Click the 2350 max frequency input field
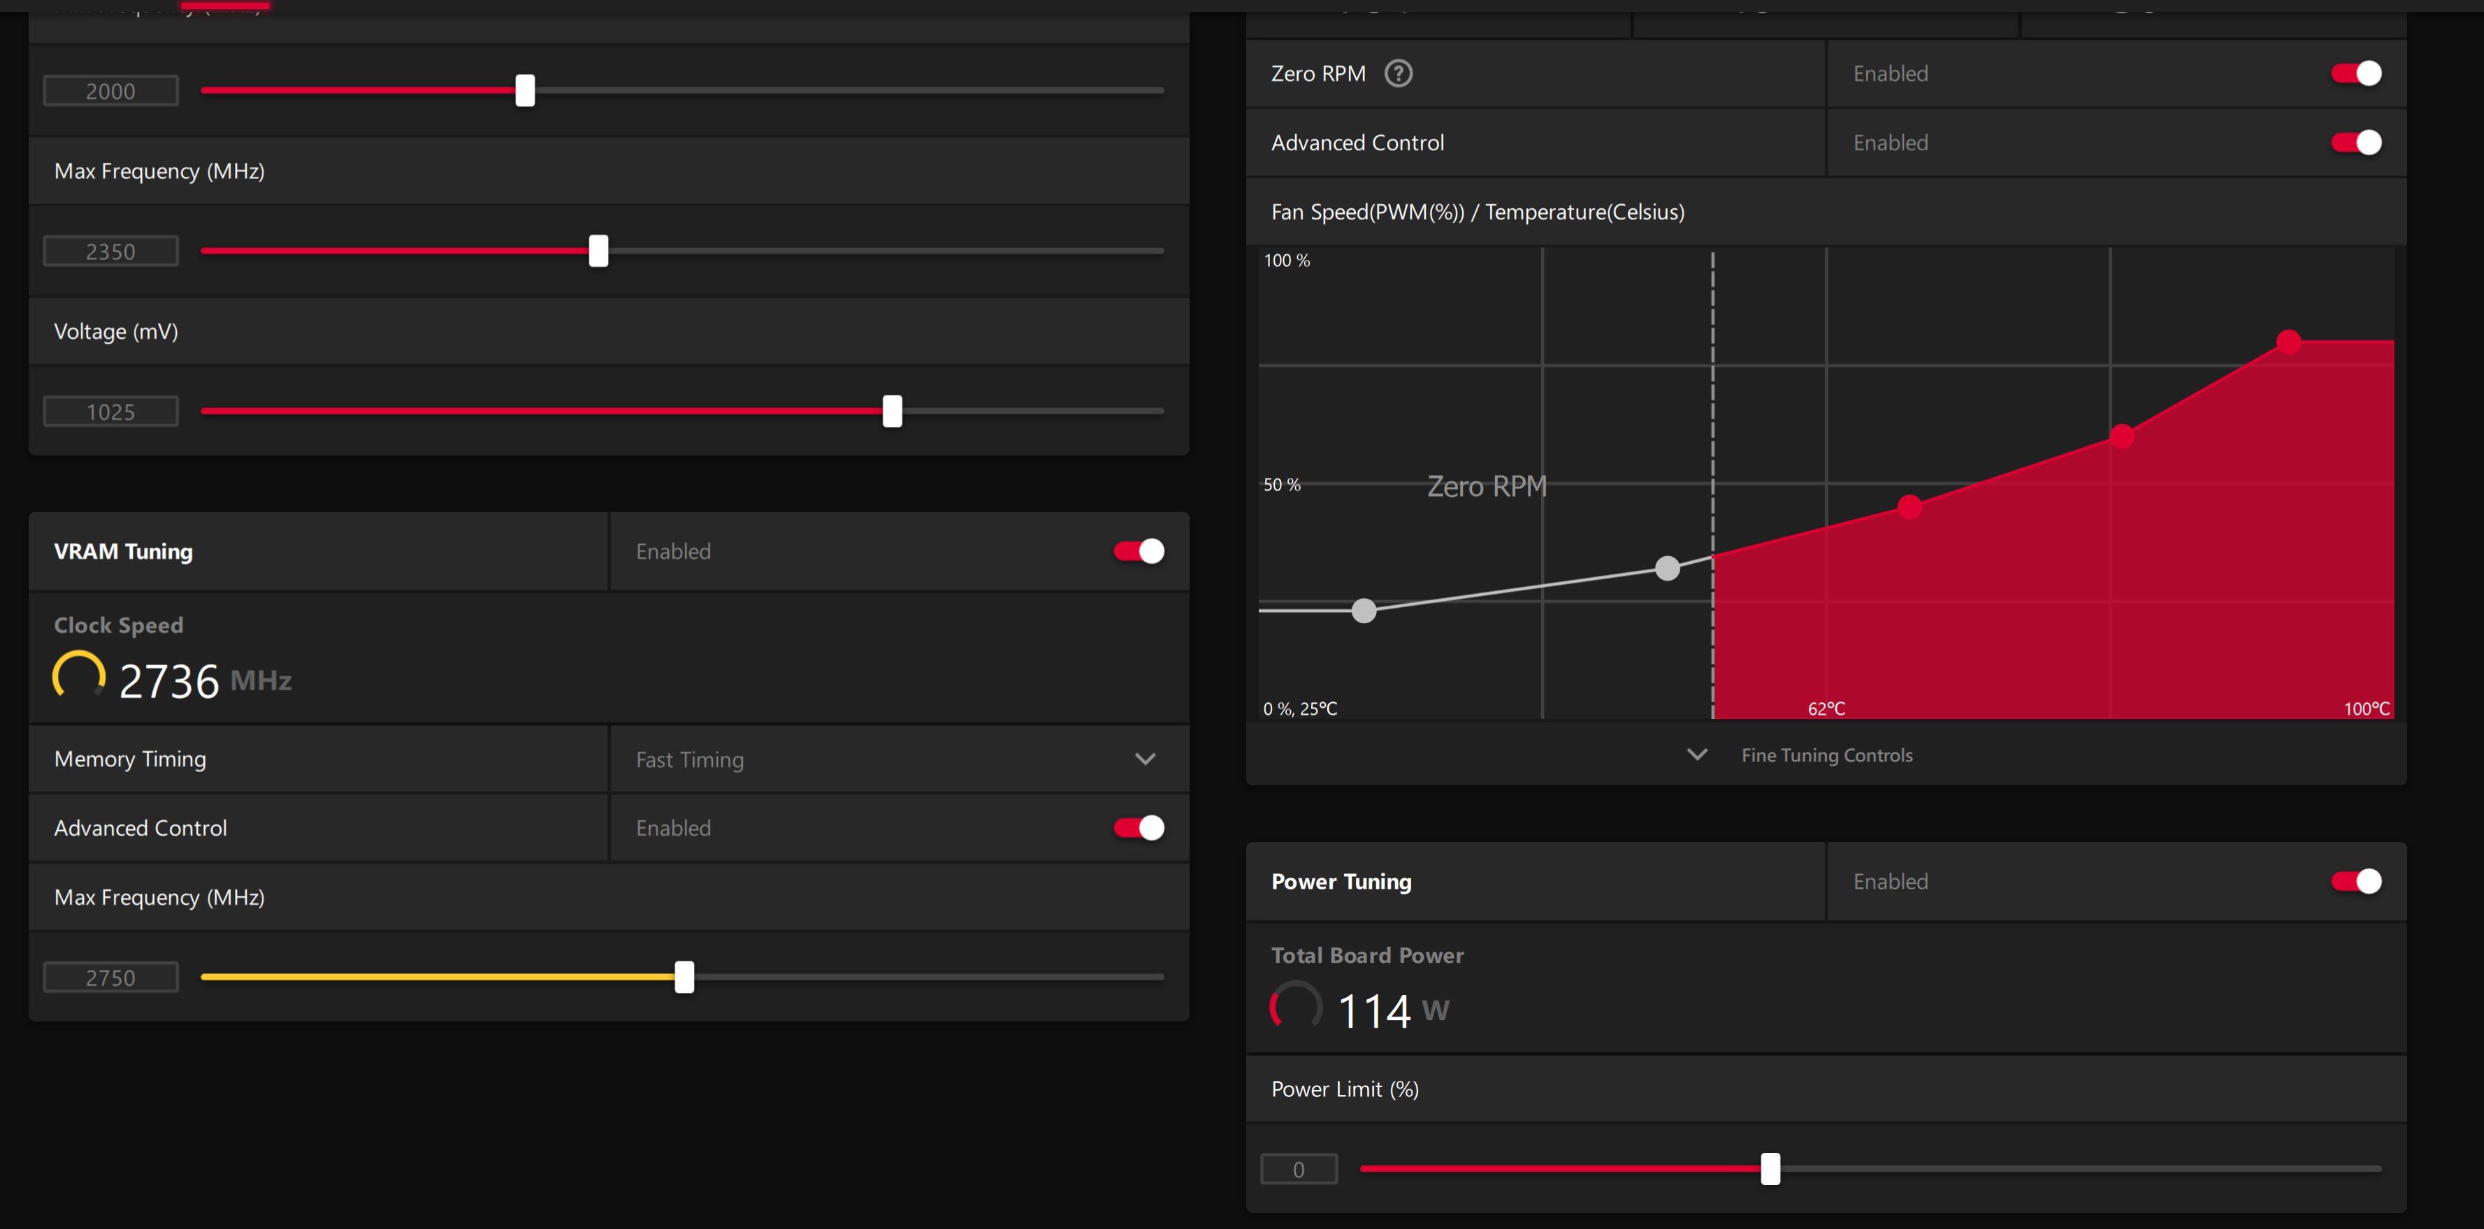Image resolution: width=2484 pixels, height=1229 pixels. pos(111,252)
